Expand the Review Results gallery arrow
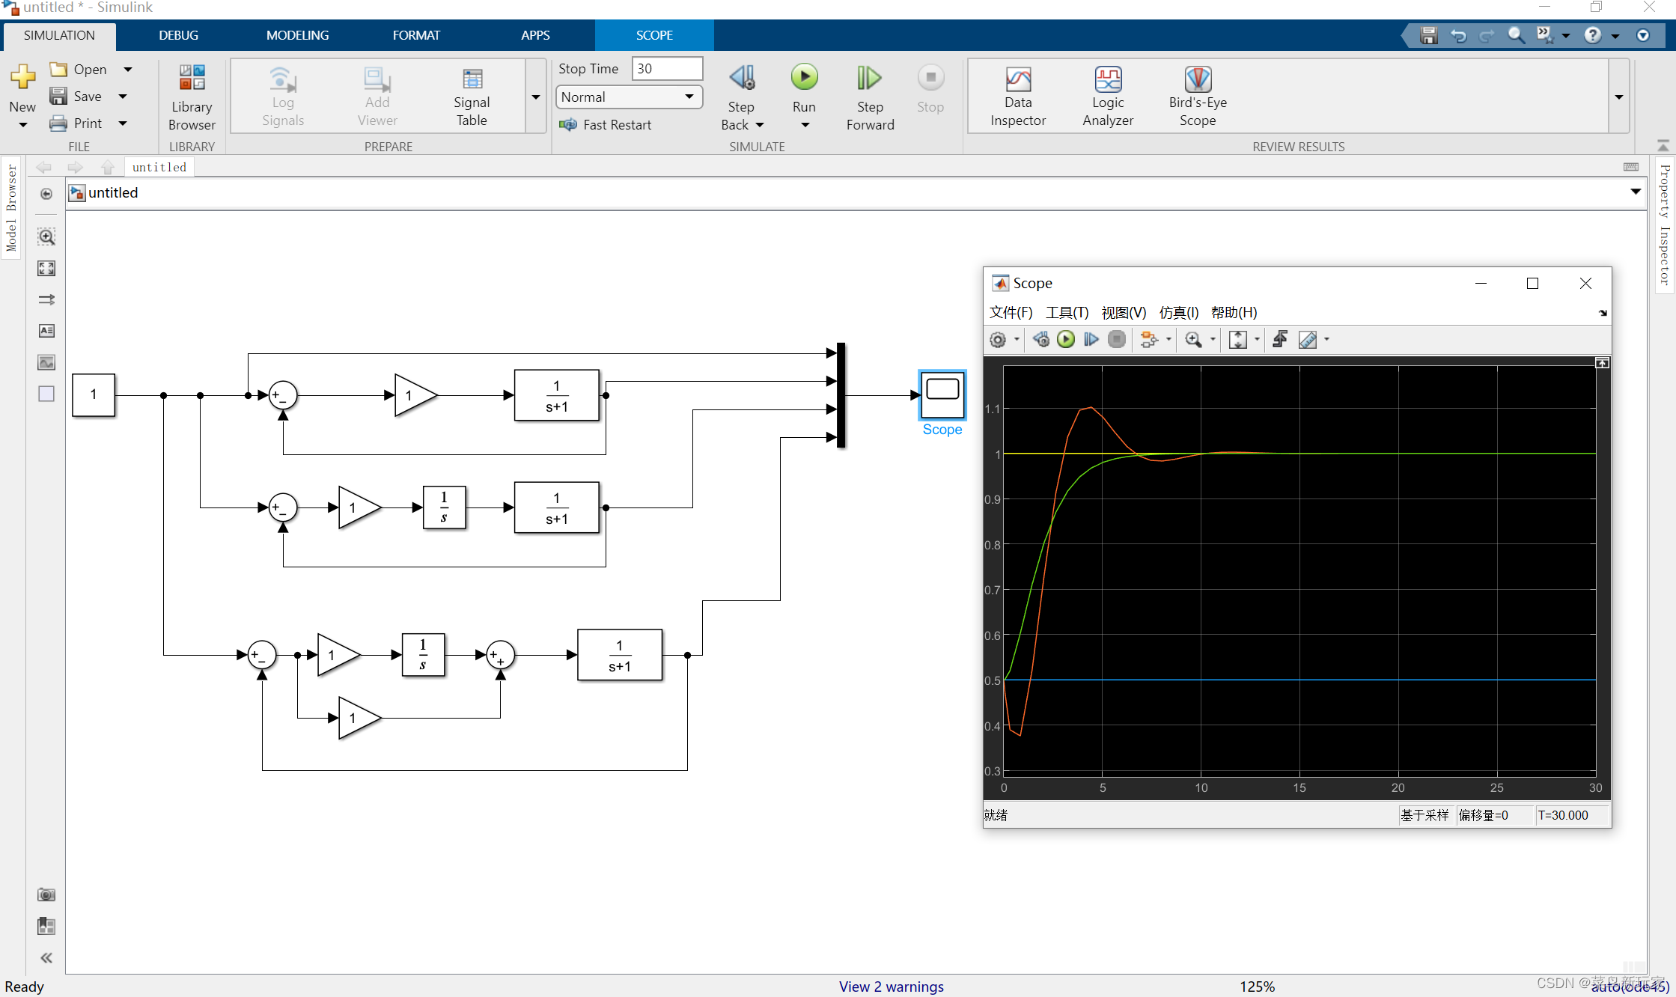Screen dimensions: 1676x997 tap(1619, 97)
